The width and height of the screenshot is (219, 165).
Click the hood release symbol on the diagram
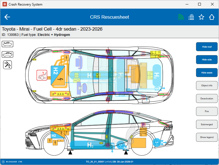(42, 75)
